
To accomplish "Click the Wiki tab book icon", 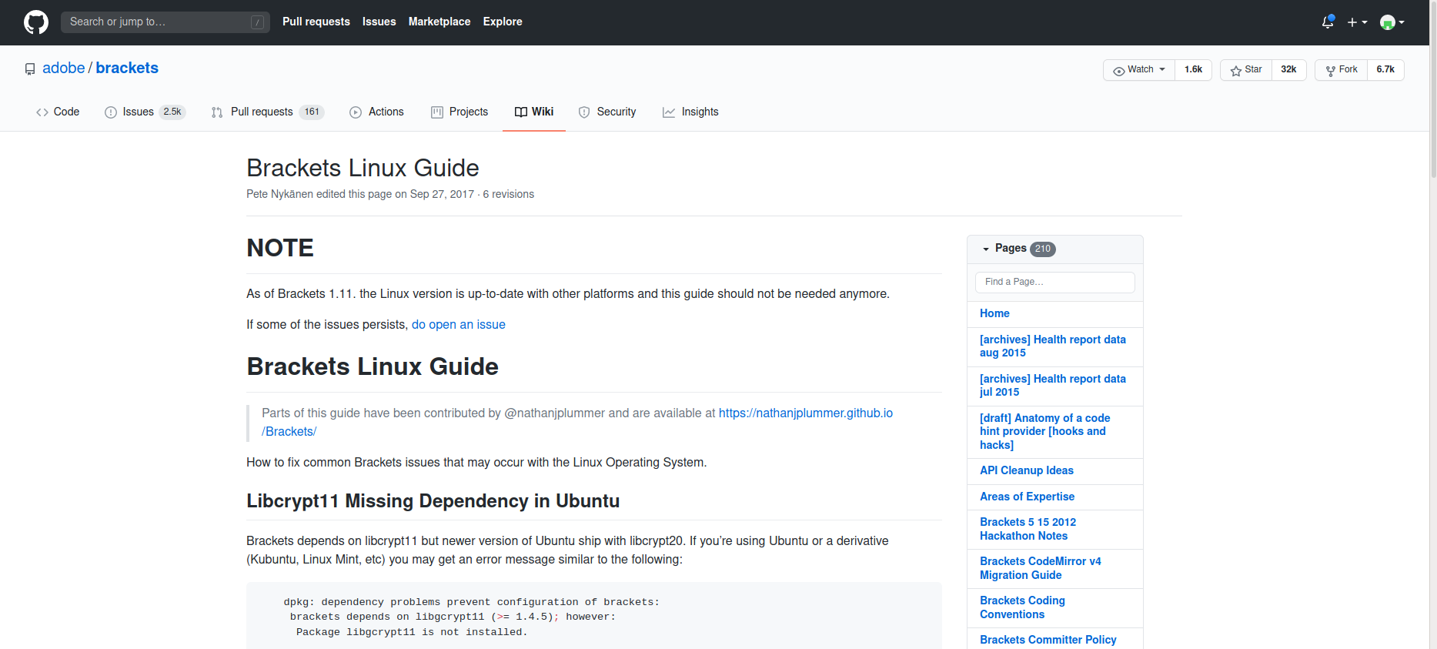I will pos(521,112).
